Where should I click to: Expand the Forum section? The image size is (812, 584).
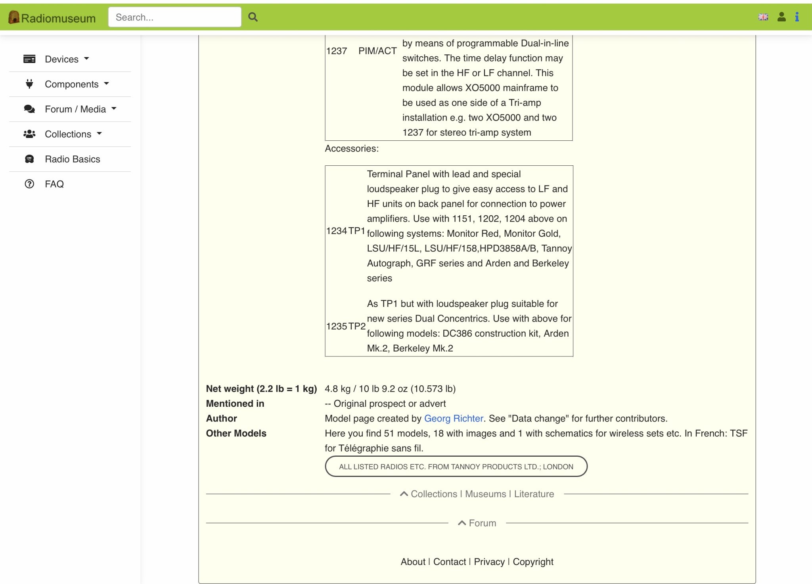477,523
